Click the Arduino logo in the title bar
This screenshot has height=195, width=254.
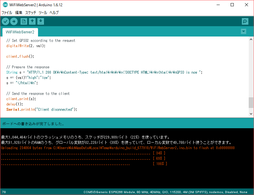coord(4,5)
